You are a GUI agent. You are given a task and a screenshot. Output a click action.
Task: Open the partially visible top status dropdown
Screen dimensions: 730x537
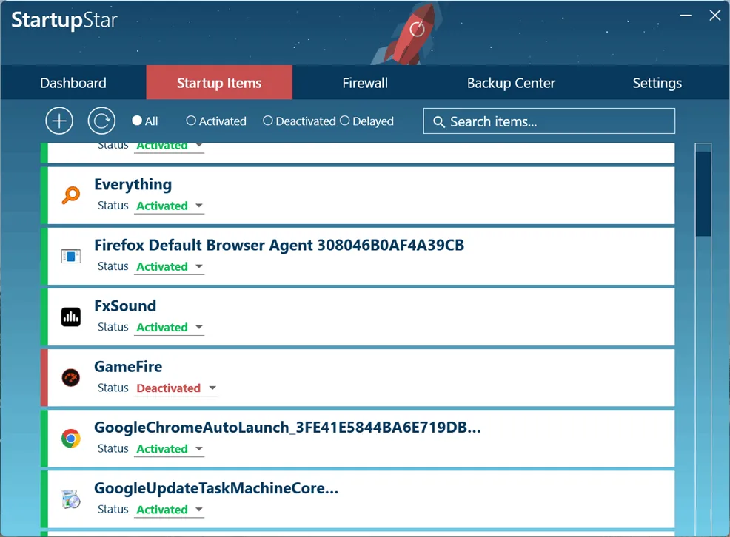click(169, 147)
